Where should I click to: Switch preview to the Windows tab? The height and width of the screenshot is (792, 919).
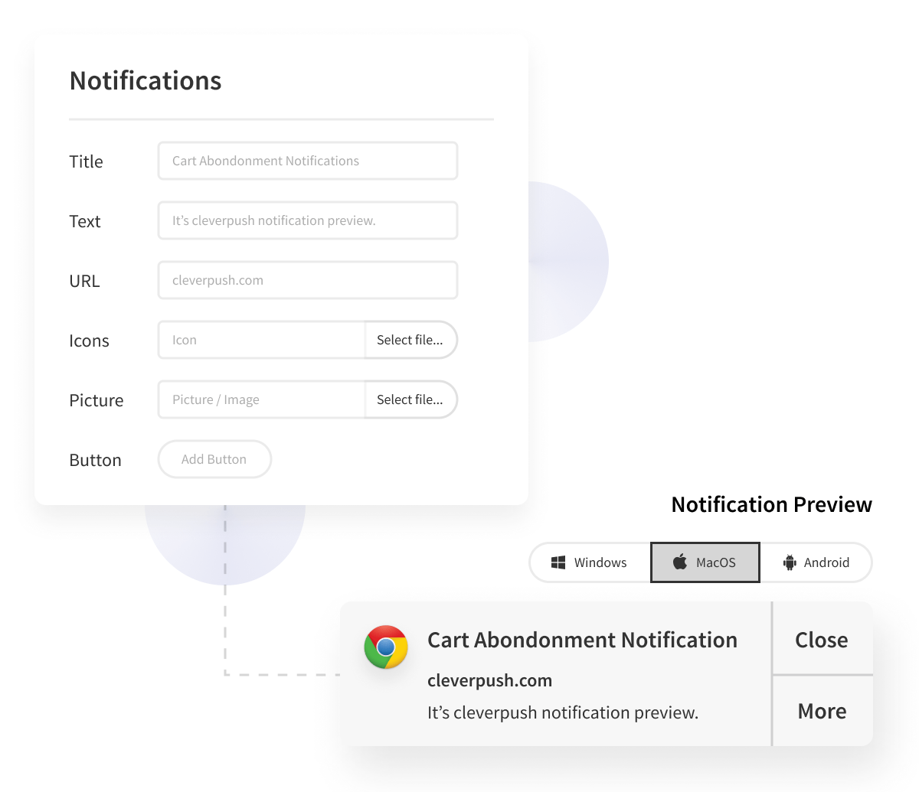click(590, 562)
